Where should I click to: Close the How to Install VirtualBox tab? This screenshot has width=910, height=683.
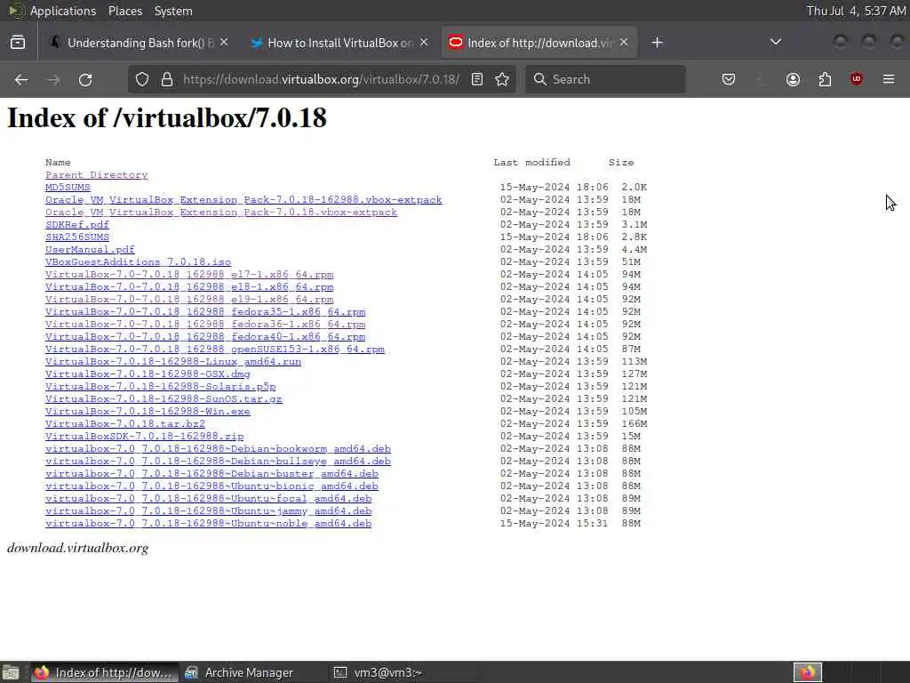(424, 43)
